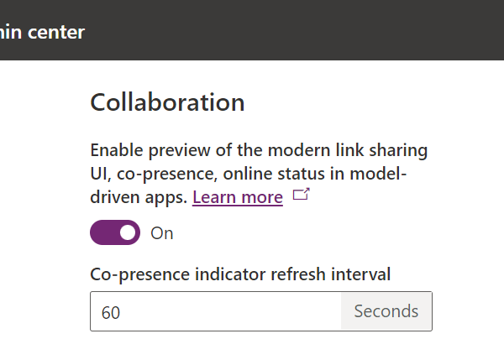Click the "driven apps." text before Learn more
This screenshot has height=339, width=504.
point(139,197)
